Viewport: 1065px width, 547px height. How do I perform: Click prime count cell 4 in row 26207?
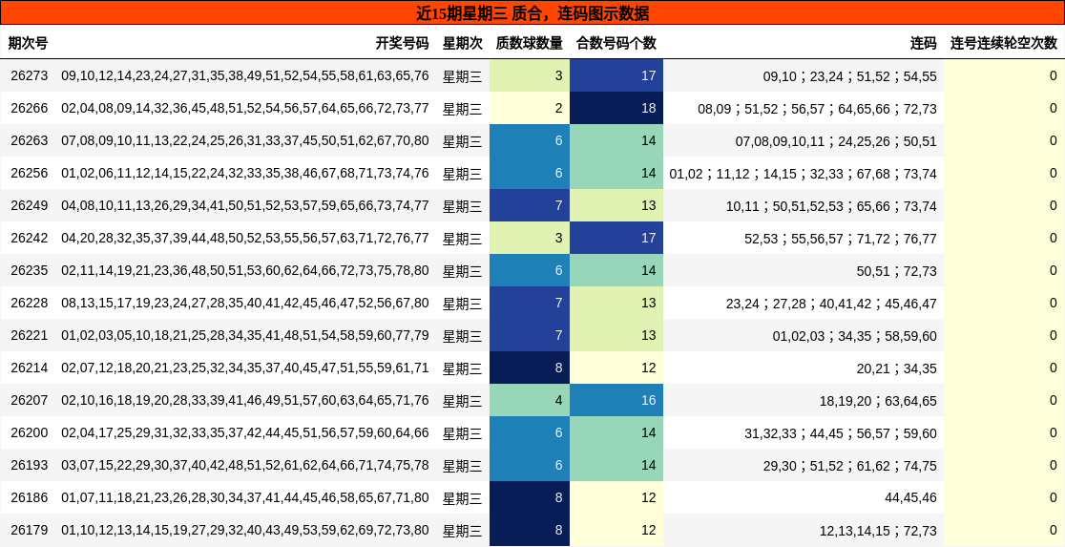point(529,400)
